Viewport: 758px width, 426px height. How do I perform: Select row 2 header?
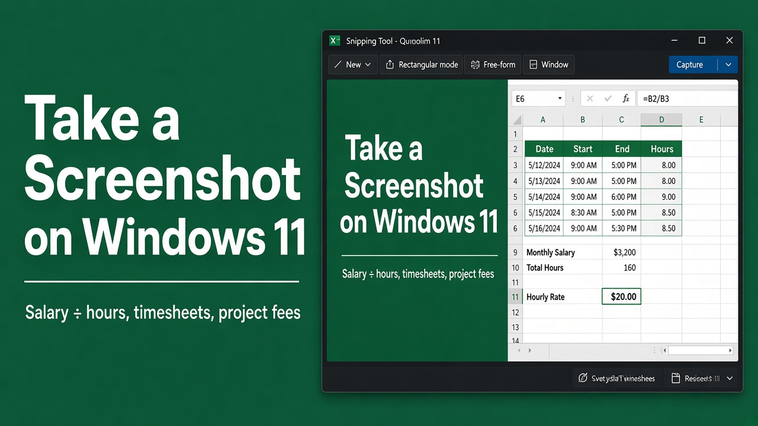click(515, 149)
